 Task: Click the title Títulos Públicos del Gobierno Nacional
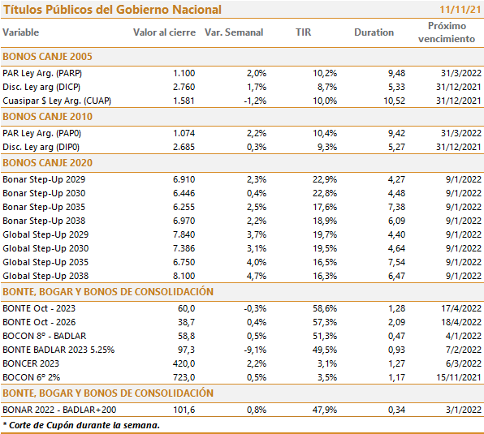[112, 10]
